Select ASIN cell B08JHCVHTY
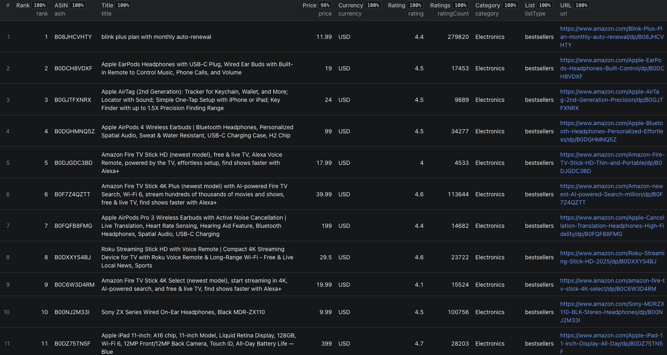 pos(73,37)
